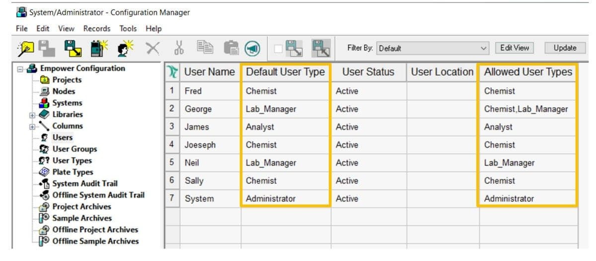Select the Offline Sample Archives icon
Screen dimensions: 596x261
tap(44, 241)
